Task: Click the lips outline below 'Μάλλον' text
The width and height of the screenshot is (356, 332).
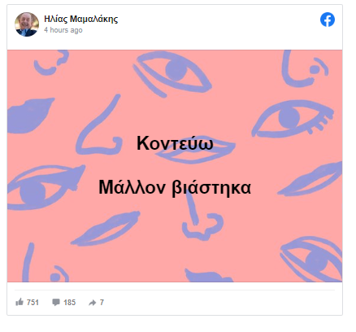Action: tap(106, 229)
